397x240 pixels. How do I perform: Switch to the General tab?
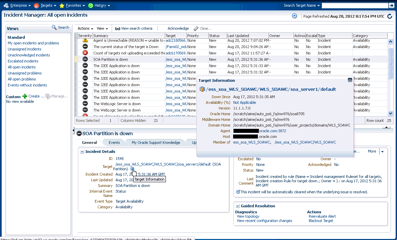[89, 143]
